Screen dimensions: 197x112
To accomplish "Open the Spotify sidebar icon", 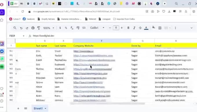I will 2,67.
